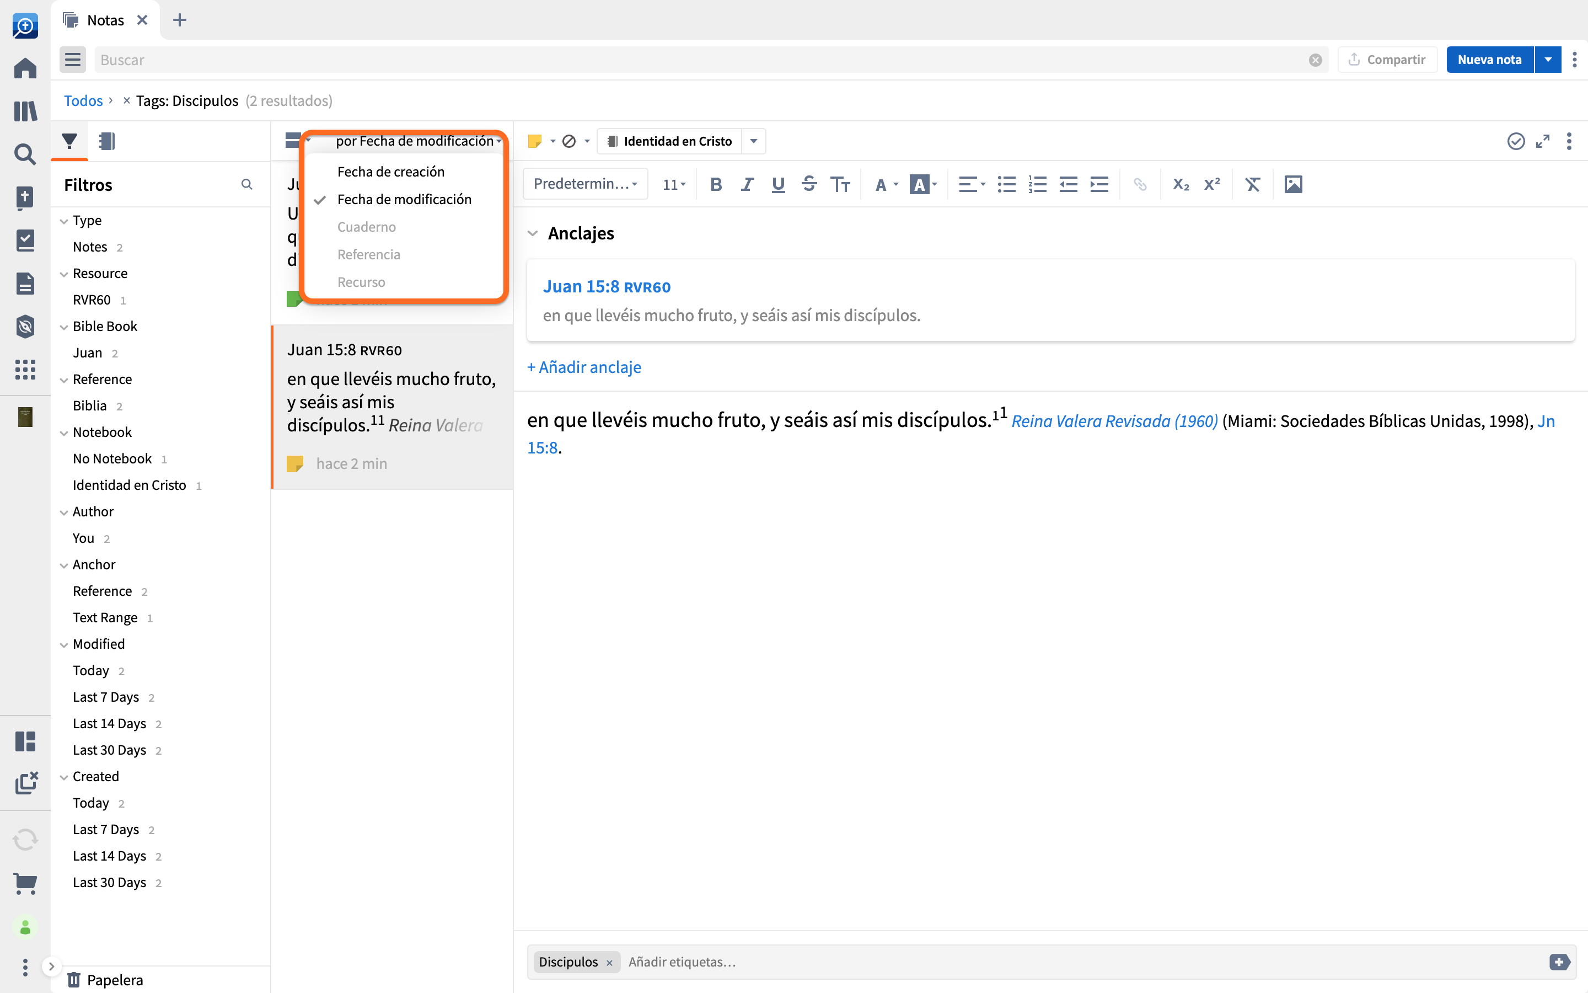Select the filter funnel tab icon
Screen dimensions: 1588x993
(x=69, y=141)
